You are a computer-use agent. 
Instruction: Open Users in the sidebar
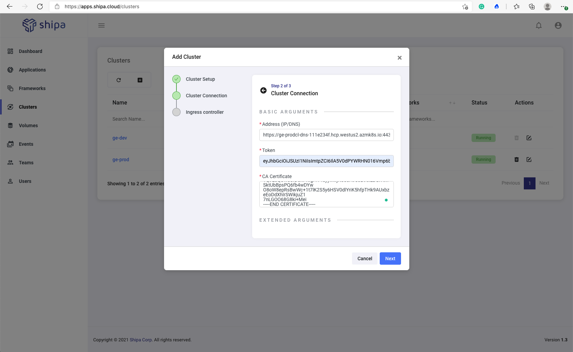point(25,181)
